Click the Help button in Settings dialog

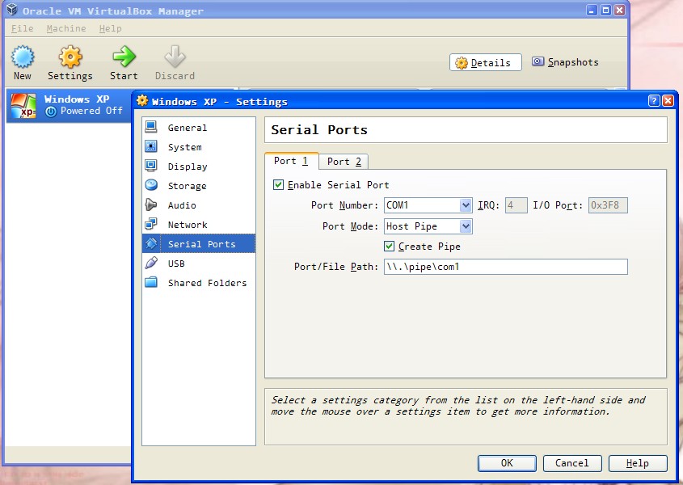tap(638, 463)
